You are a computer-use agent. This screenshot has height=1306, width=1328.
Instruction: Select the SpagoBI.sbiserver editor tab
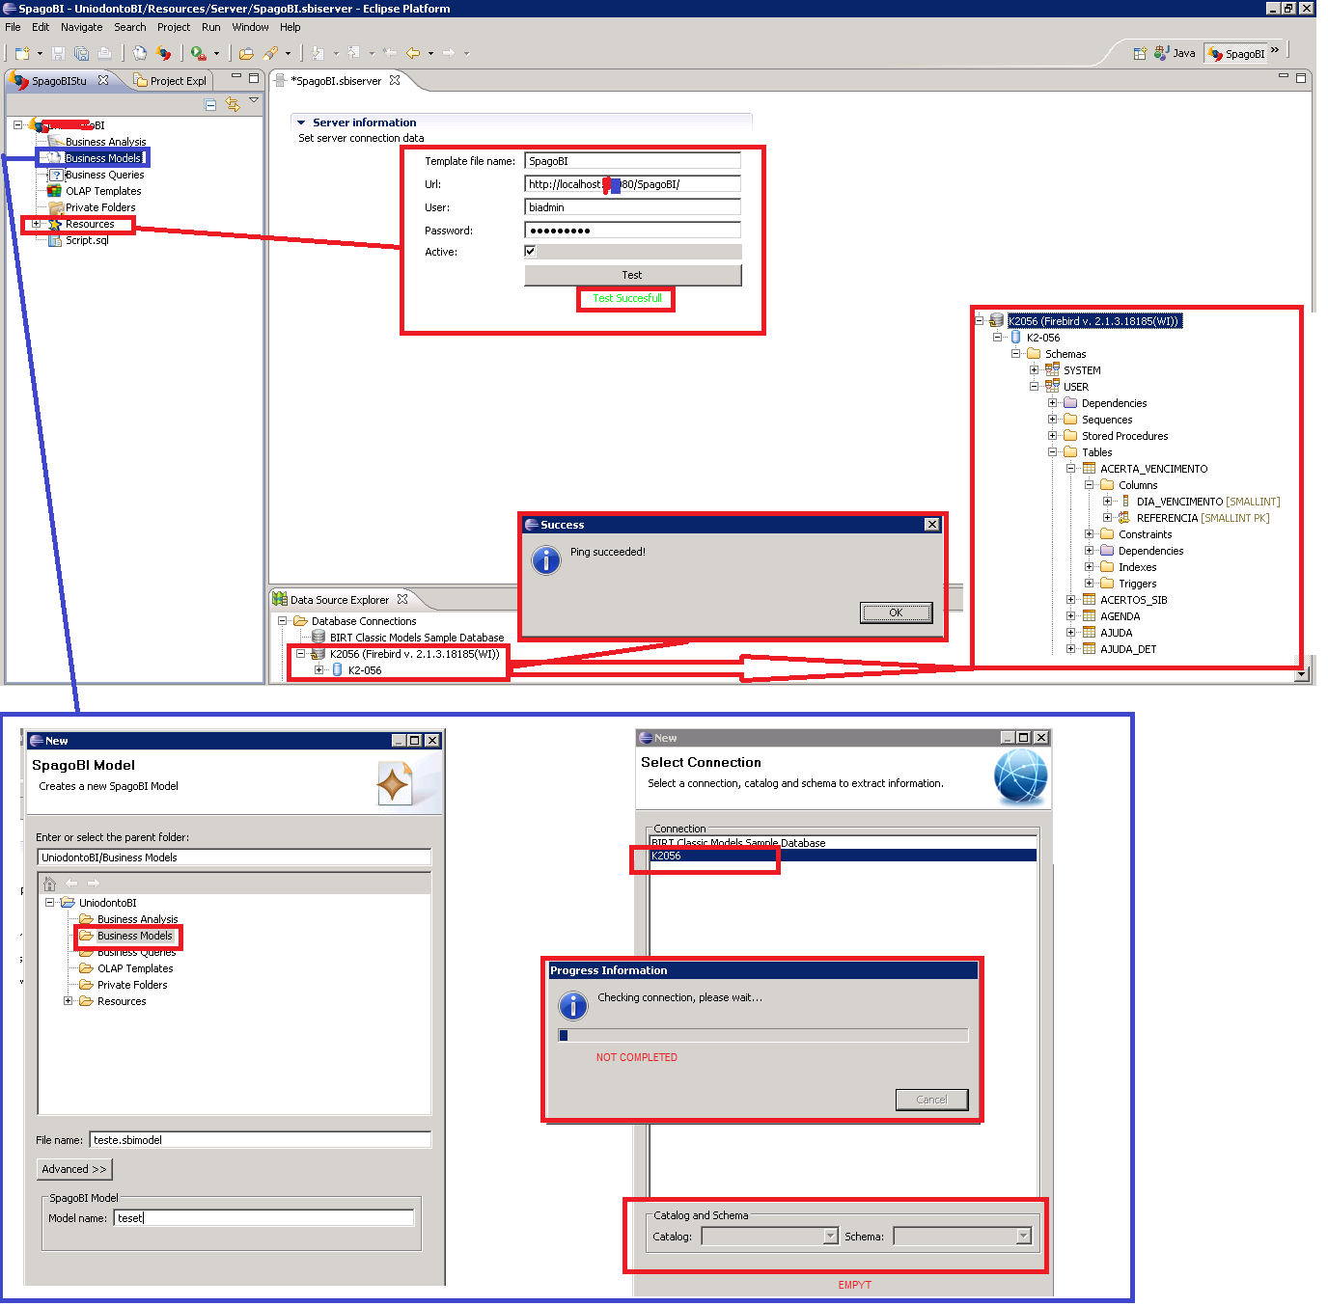click(x=337, y=81)
